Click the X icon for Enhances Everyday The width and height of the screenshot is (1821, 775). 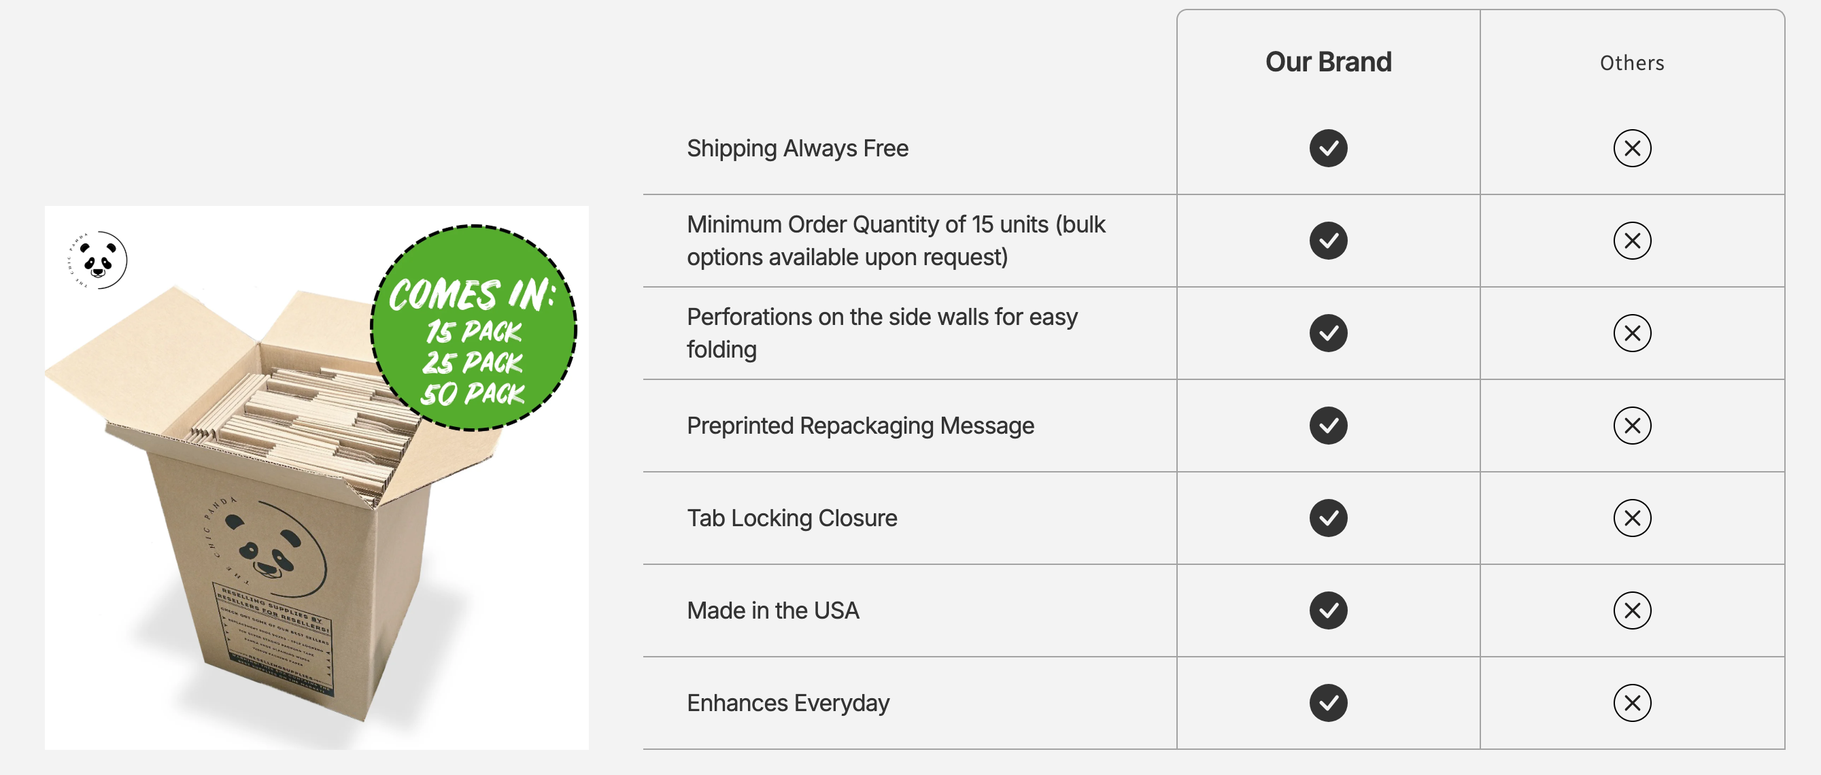(x=1631, y=704)
